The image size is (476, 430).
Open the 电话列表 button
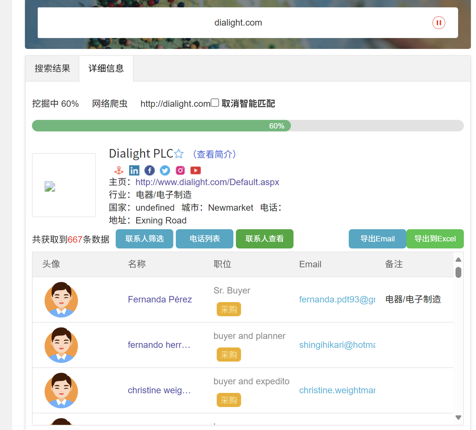(x=205, y=239)
